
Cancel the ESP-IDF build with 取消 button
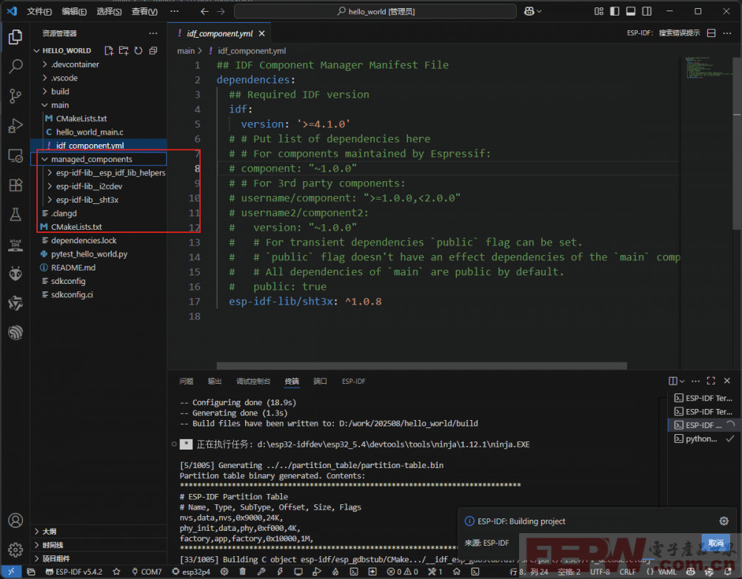click(715, 543)
